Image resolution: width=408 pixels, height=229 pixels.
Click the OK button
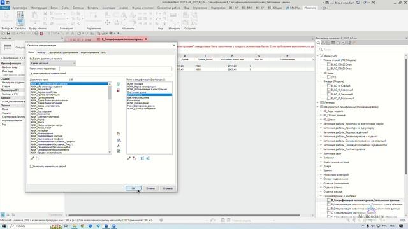(133, 188)
